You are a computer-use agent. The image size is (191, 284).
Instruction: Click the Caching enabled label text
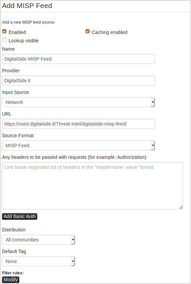(109, 32)
